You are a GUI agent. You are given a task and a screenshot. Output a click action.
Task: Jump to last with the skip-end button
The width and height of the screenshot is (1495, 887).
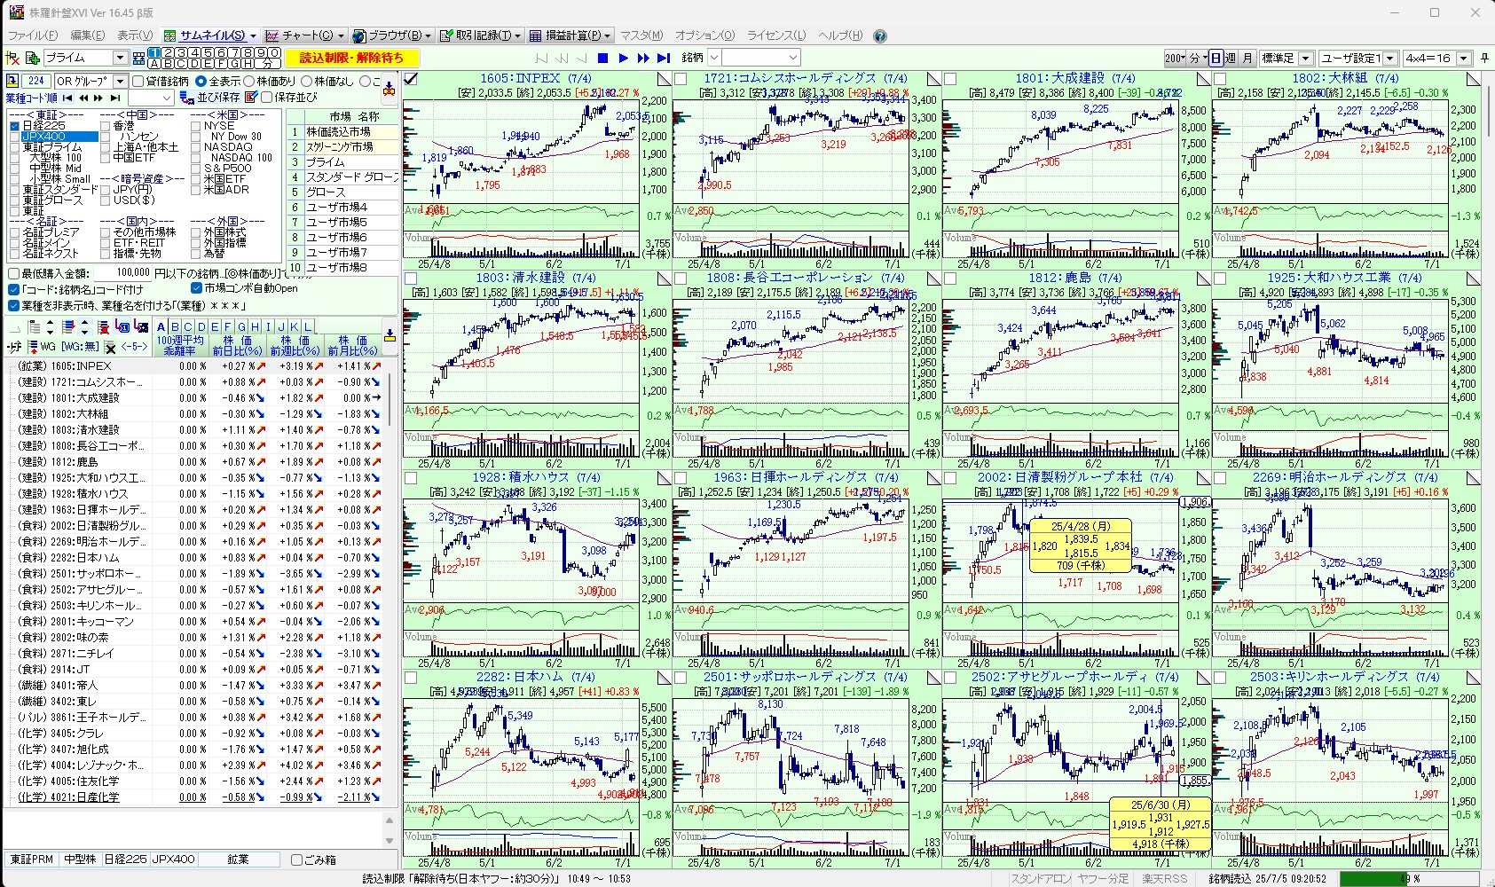[664, 58]
